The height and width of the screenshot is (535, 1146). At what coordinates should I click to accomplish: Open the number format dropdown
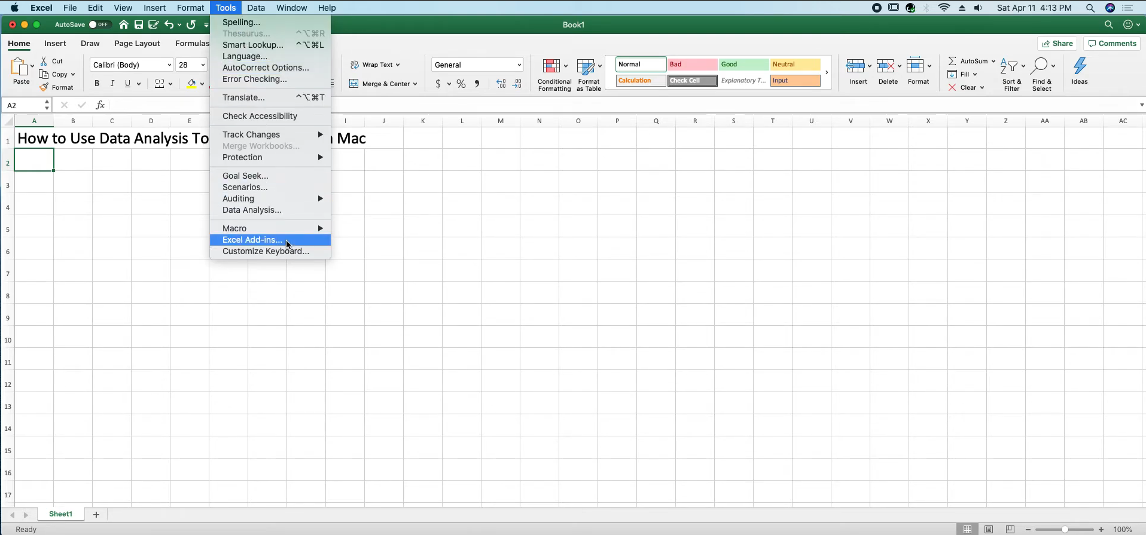click(x=519, y=65)
